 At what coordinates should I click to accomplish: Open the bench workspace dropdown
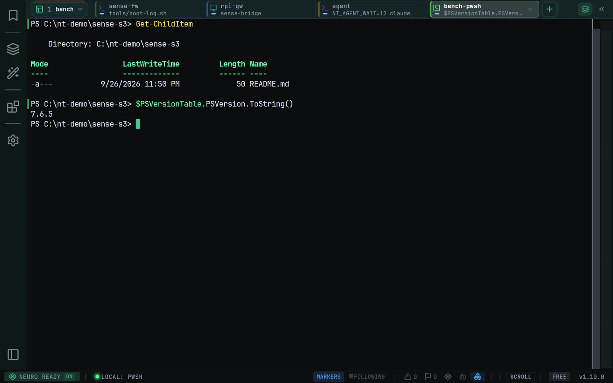point(59,9)
